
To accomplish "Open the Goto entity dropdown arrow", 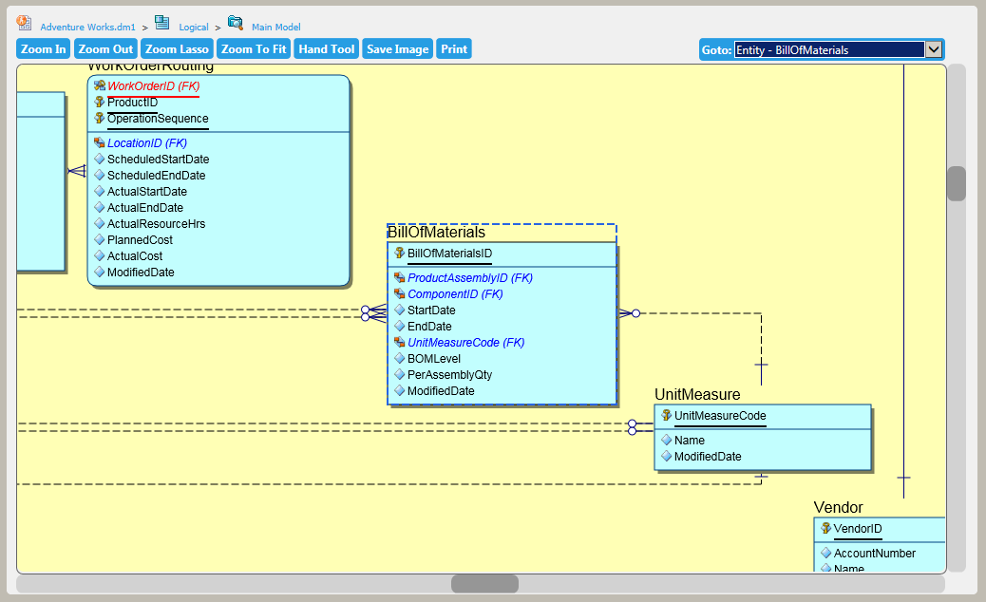I will coord(934,49).
